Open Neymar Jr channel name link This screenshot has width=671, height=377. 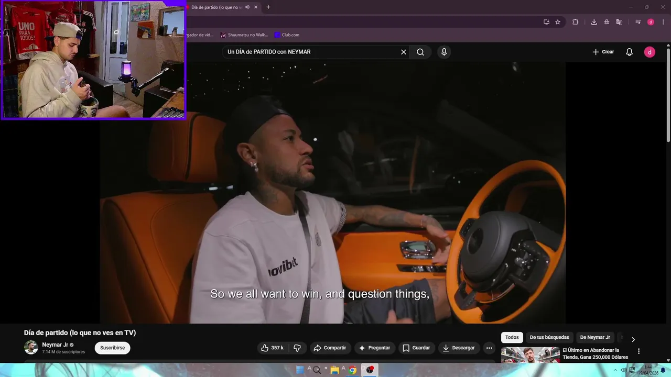(55, 345)
